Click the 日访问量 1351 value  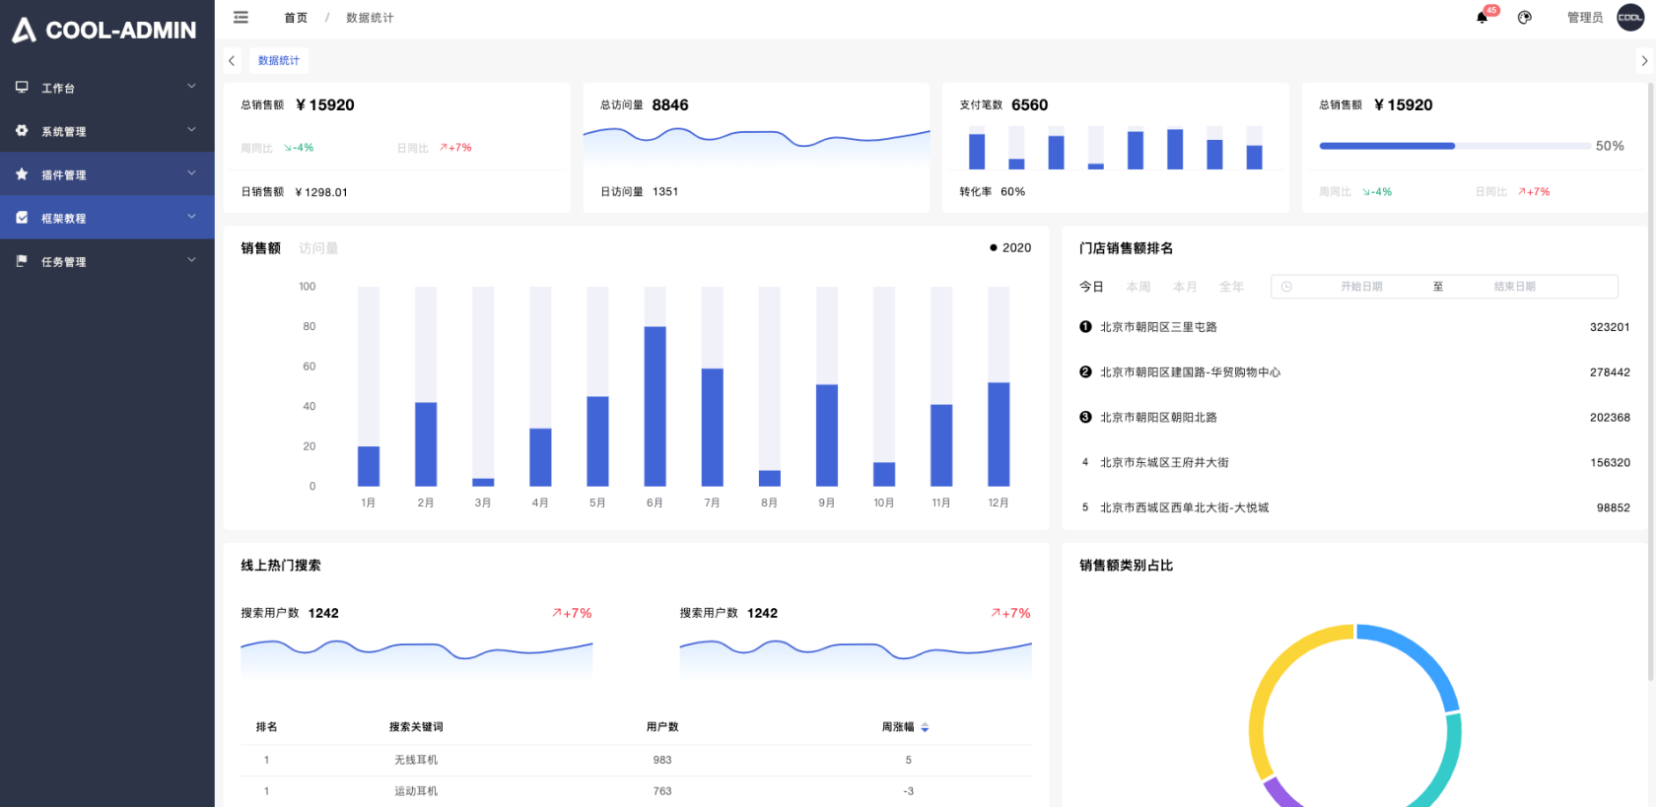click(x=665, y=192)
